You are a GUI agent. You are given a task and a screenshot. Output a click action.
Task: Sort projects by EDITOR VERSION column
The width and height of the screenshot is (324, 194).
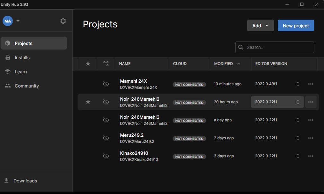click(271, 64)
